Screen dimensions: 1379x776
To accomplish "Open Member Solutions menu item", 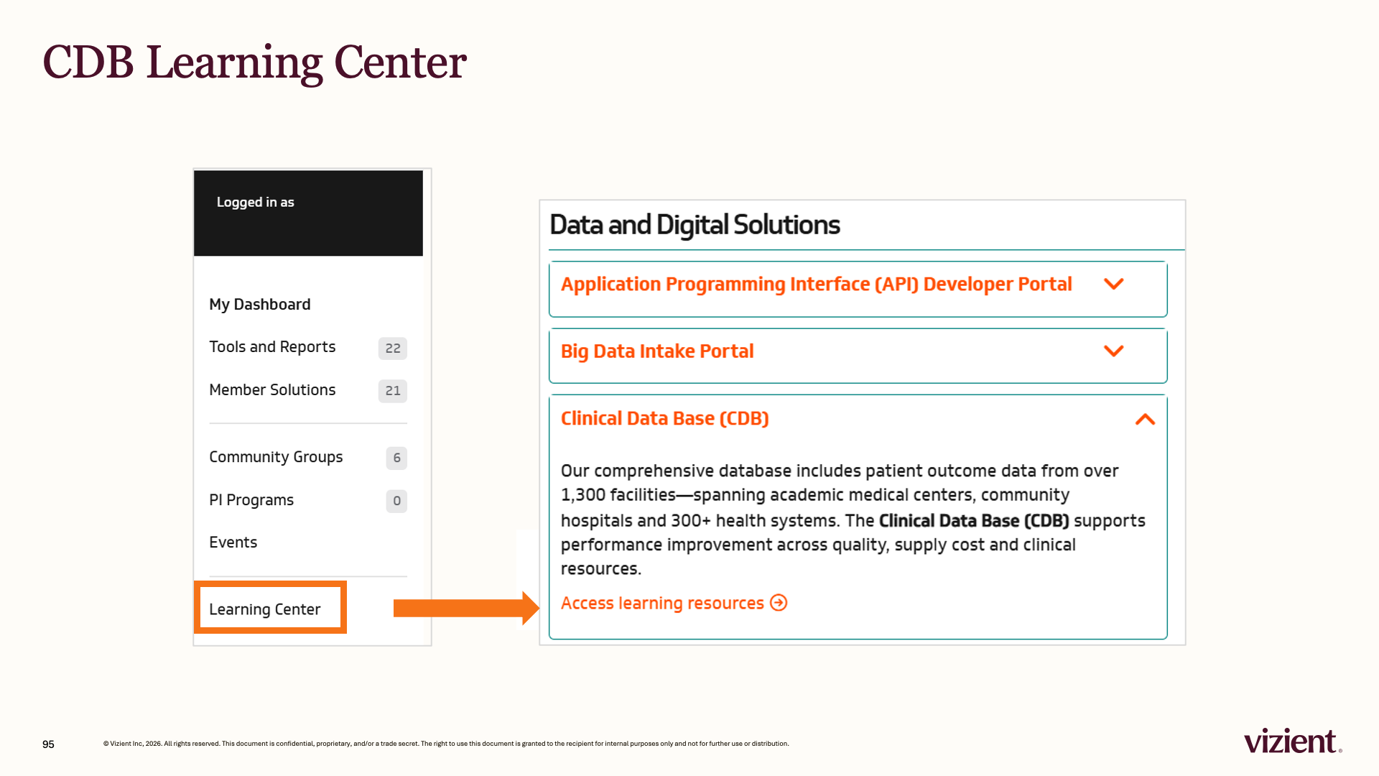I will (x=272, y=390).
